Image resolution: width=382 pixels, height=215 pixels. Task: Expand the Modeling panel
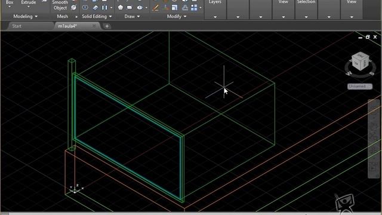(x=25, y=16)
